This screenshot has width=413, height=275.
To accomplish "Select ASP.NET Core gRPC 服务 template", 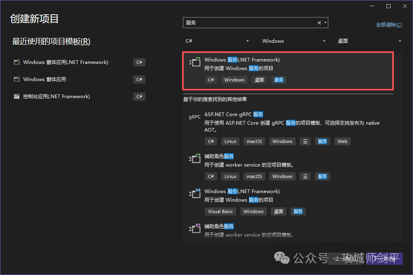I will click(288, 128).
